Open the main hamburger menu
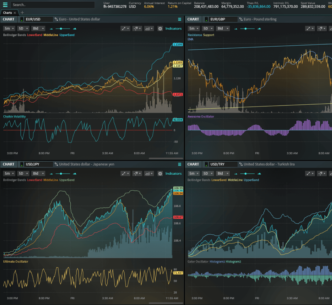The width and height of the screenshot is (332, 305). [x=5, y=5]
